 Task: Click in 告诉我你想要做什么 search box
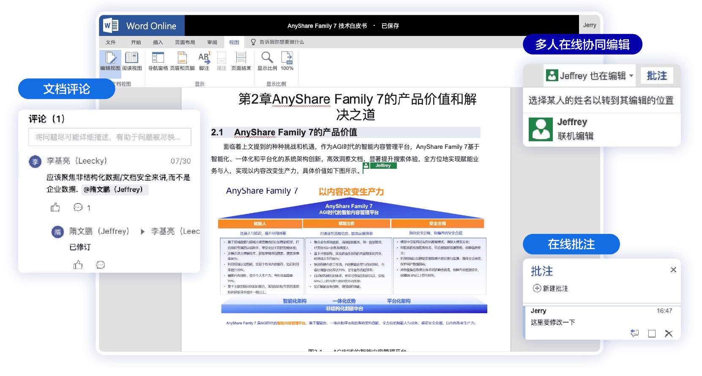281,42
